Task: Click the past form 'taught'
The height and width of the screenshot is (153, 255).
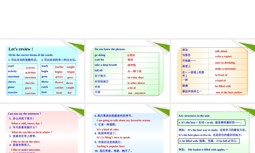Action: [x=71, y=67]
